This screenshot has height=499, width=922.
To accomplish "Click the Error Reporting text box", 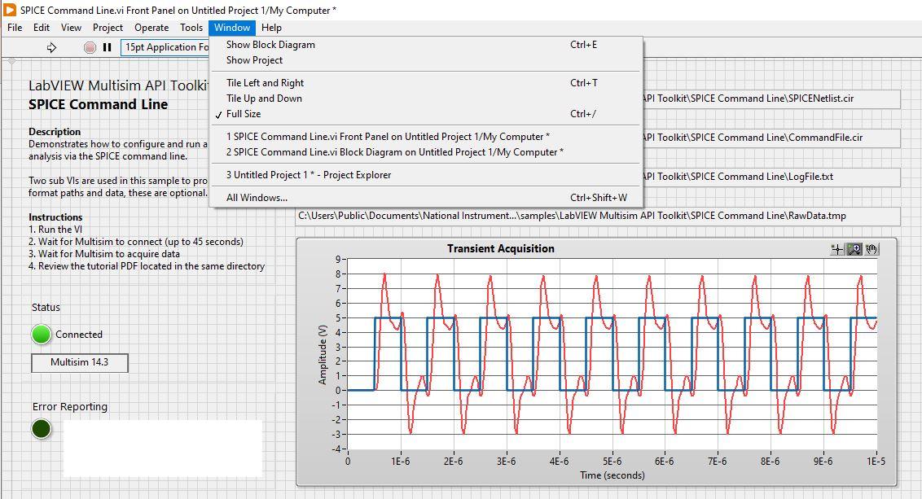I will pos(163,448).
